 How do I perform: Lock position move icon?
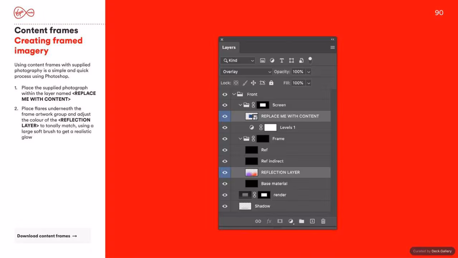tap(253, 83)
